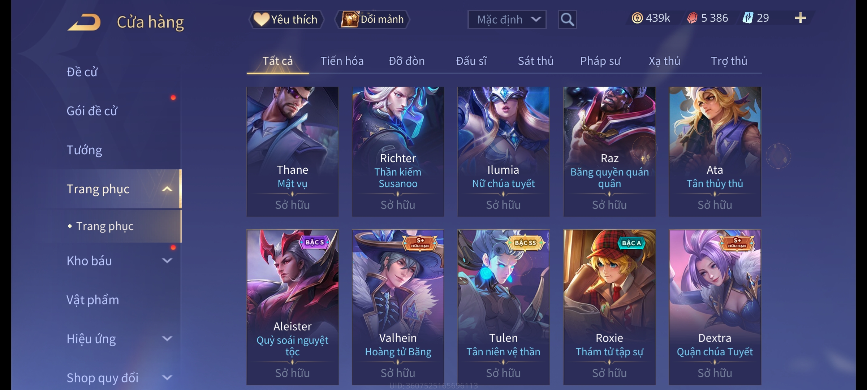
Task: Open the Mặc định sort dropdown
Action: [x=507, y=19]
